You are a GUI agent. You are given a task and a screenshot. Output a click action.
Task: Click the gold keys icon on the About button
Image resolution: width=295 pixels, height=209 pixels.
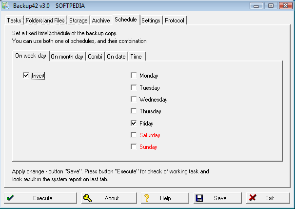point(87,198)
